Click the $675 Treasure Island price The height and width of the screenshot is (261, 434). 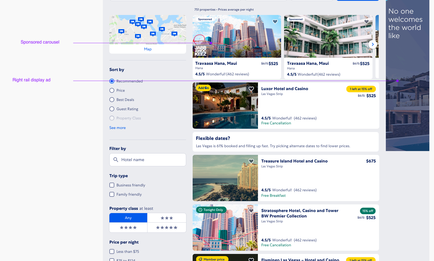tap(371, 161)
